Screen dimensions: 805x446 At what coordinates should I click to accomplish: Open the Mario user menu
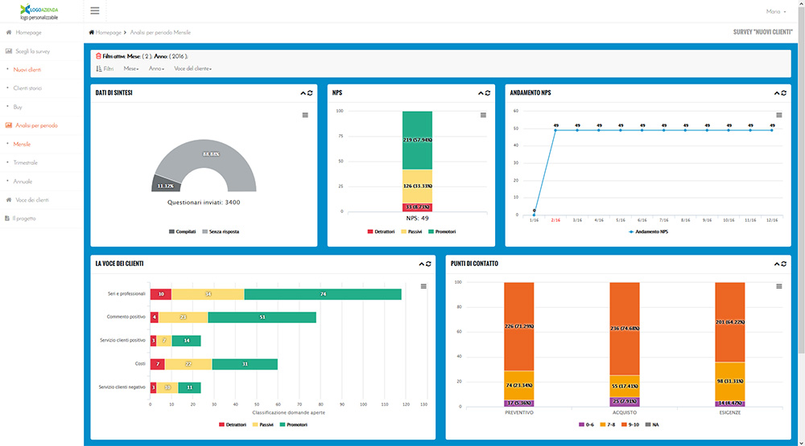[776, 11]
